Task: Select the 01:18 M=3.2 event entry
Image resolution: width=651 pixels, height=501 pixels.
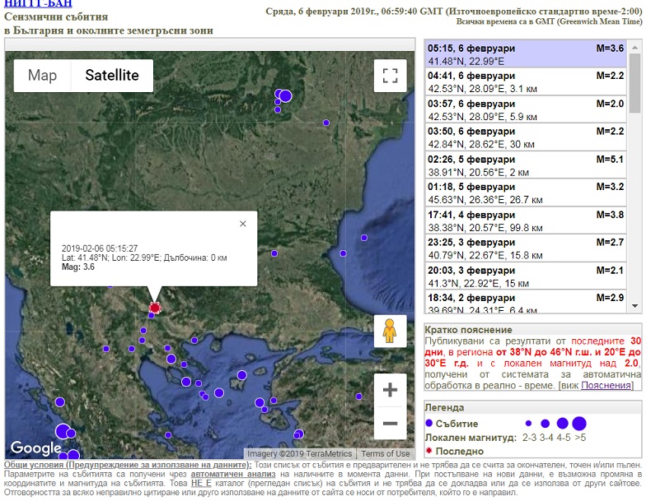Action: pyautogui.click(x=525, y=194)
